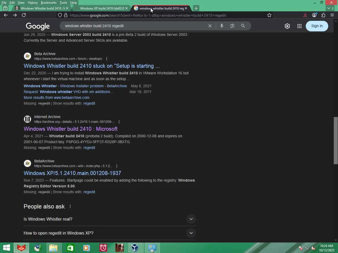Screen dimensions: 338x253
Task: Go back to the previous page
Action: point(6,15)
